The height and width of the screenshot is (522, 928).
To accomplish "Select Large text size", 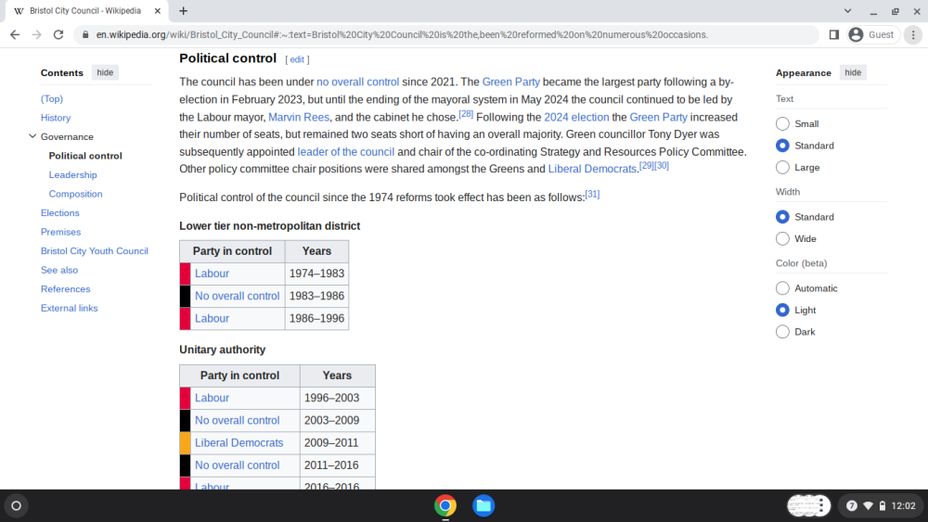I will click(x=782, y=167).
